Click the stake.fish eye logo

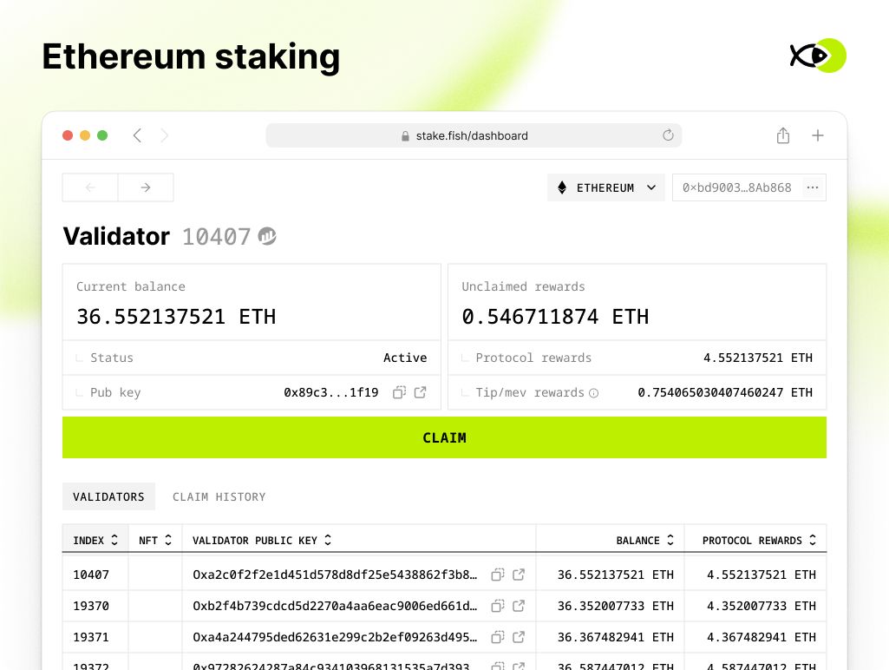tap(818, 56)
